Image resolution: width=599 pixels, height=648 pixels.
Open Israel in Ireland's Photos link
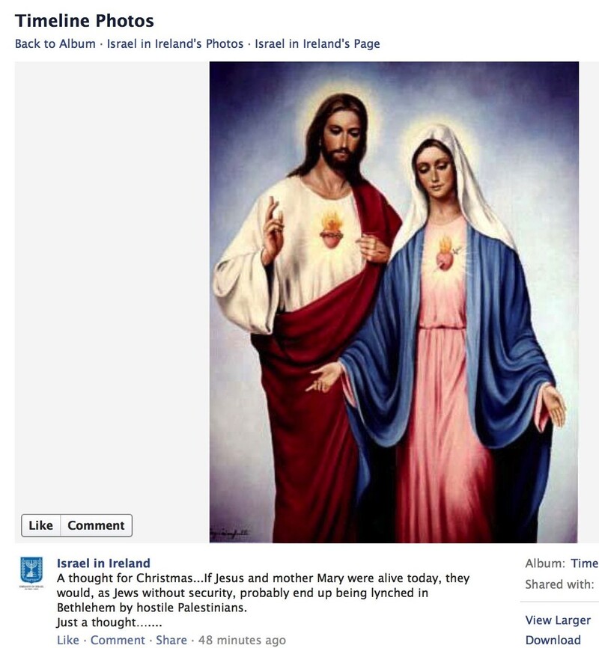click(x=175, y=44)
